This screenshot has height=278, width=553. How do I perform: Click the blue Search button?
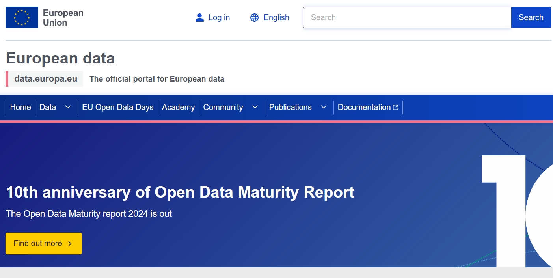pos(531,17)
